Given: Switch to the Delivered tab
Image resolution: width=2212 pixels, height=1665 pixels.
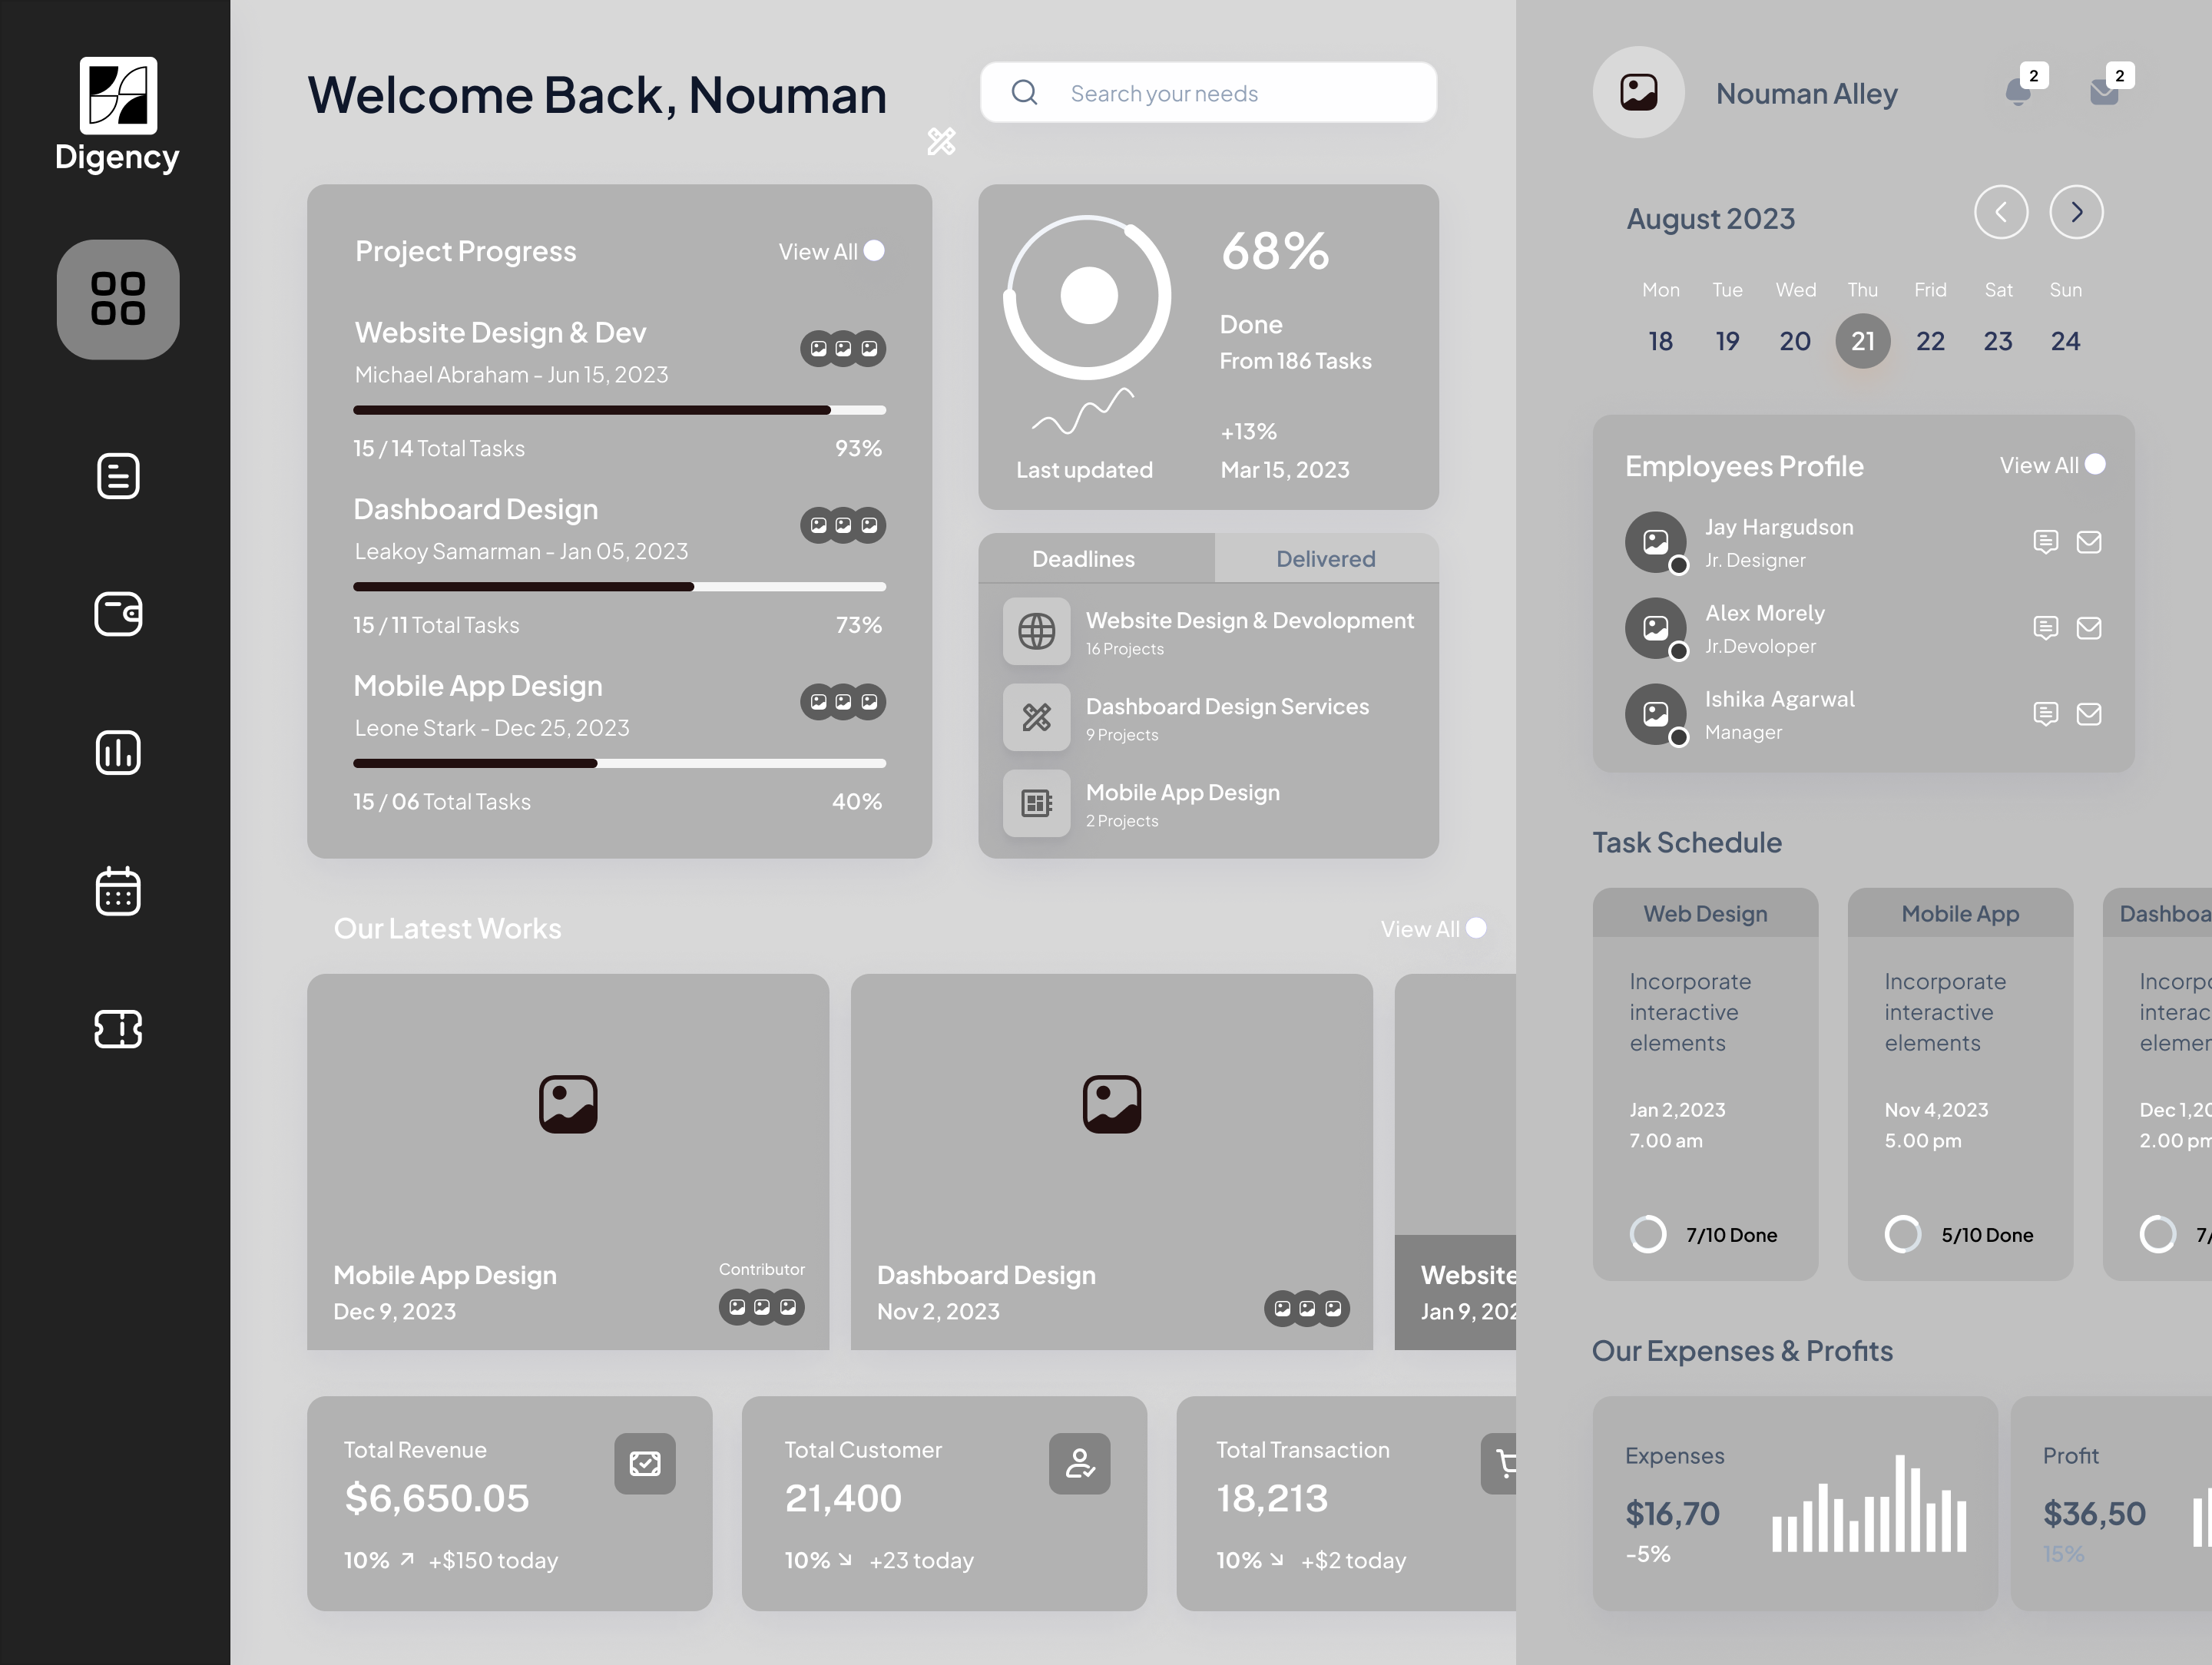Looking at the screenshot, I should [1325, 558].
